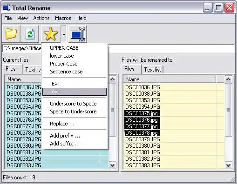Click Name column header in current files
The height and width of the screenshot is (184, 237).
tap(23, 79)
